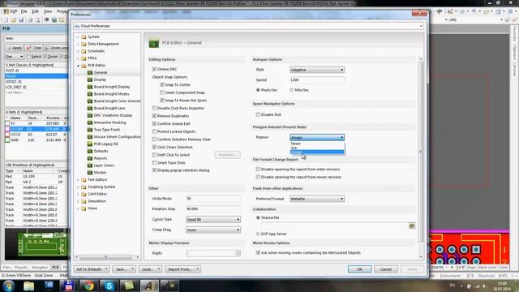Screen dimensions: 519x292
Task: Toggle Online DRC checkbox
Action: pos(154,69)
